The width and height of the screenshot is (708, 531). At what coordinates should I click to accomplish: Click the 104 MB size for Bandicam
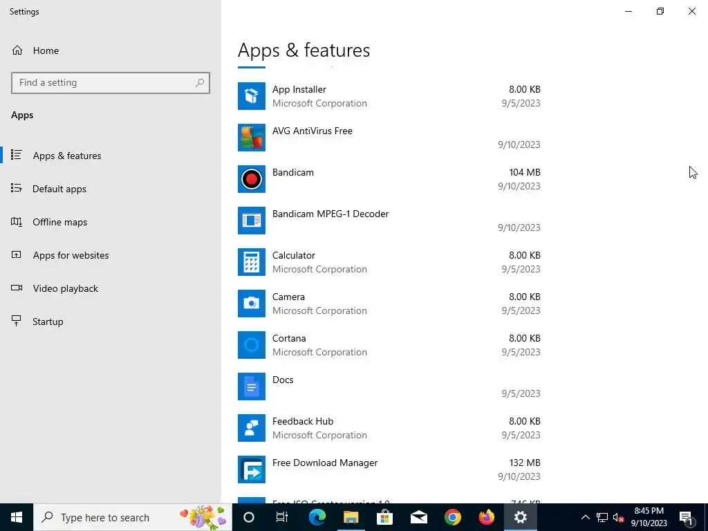[525, 172]
